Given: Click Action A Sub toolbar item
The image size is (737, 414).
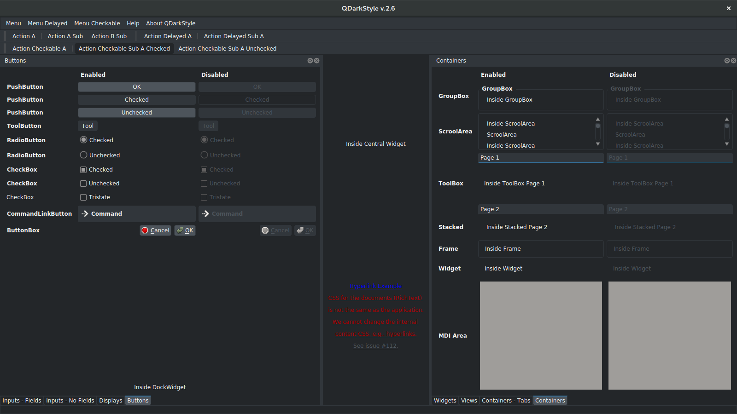Looking at the screenshot, I should 65,36.
